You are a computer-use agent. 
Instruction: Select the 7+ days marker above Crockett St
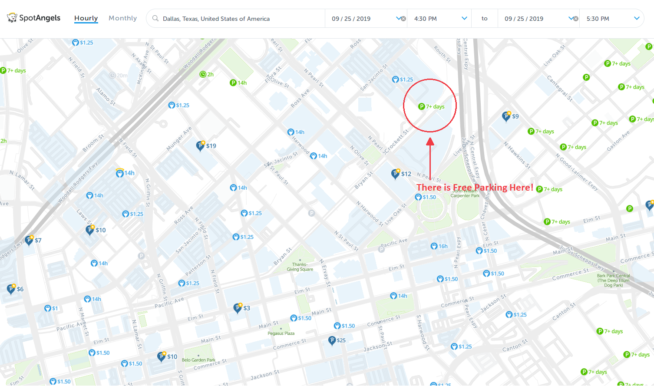click(x=431, y=106)
